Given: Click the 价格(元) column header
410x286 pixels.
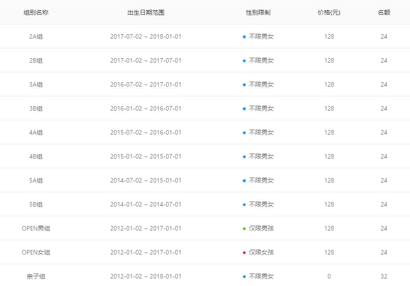Looking at the screenshot, I should [329, 12].
